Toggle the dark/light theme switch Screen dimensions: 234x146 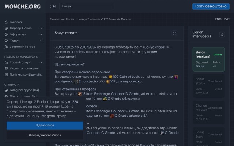[53, 7]
